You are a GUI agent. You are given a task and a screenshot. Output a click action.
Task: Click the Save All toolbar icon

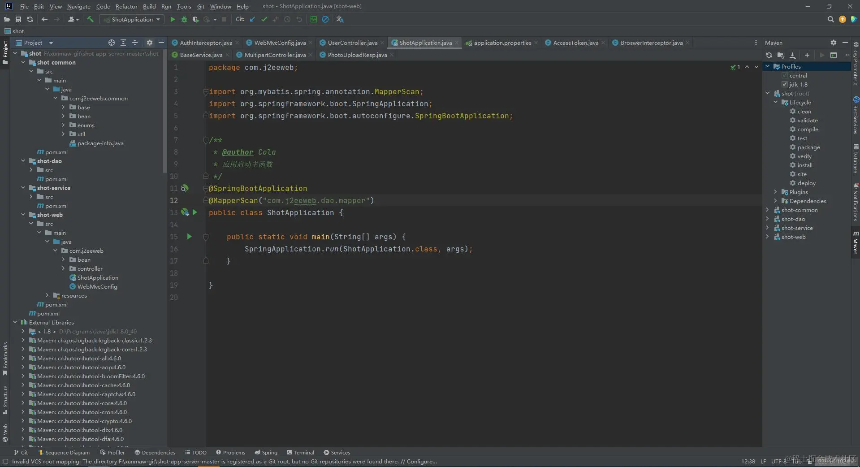pos(18,19)
